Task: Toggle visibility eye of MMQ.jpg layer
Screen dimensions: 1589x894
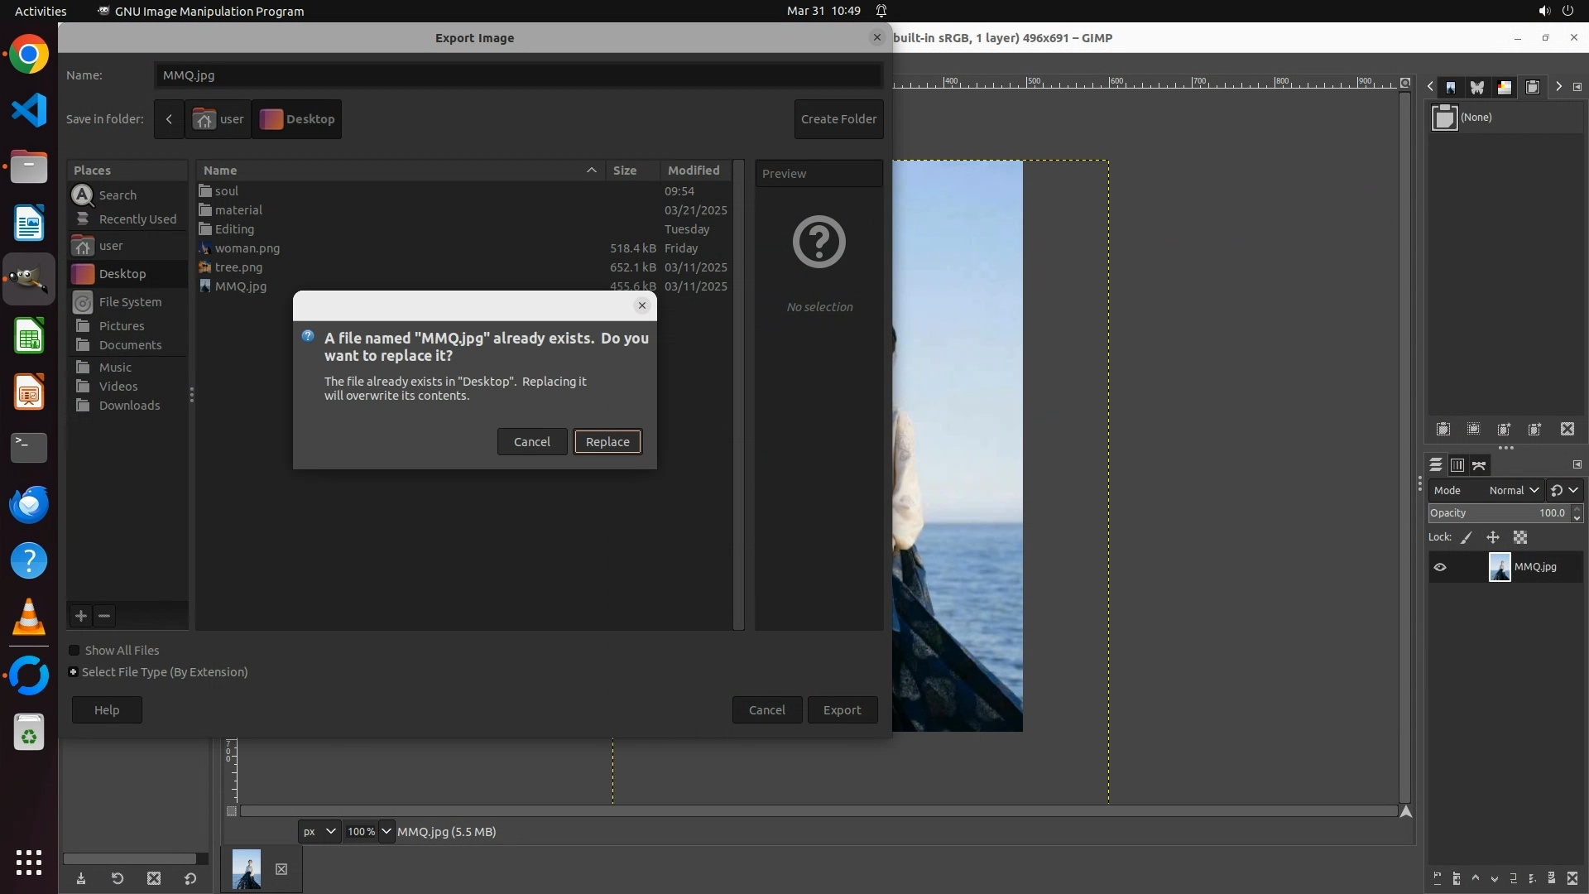Action: [1440, 567]
